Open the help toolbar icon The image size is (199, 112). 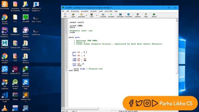(146, 15)
